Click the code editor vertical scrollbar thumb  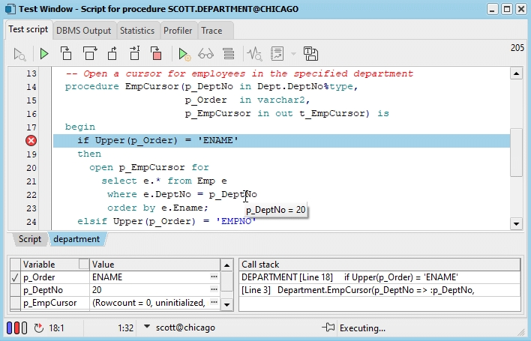point(516,152)
